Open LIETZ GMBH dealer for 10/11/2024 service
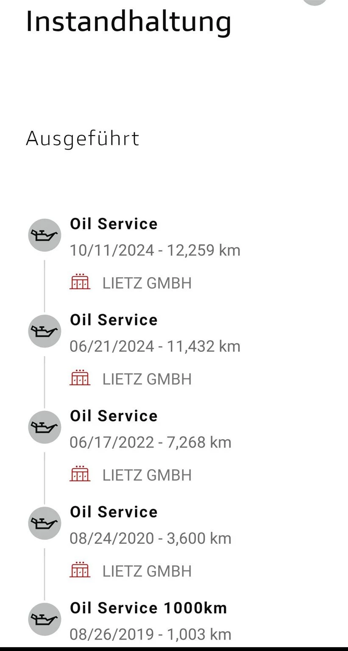 tap(147, 283)
